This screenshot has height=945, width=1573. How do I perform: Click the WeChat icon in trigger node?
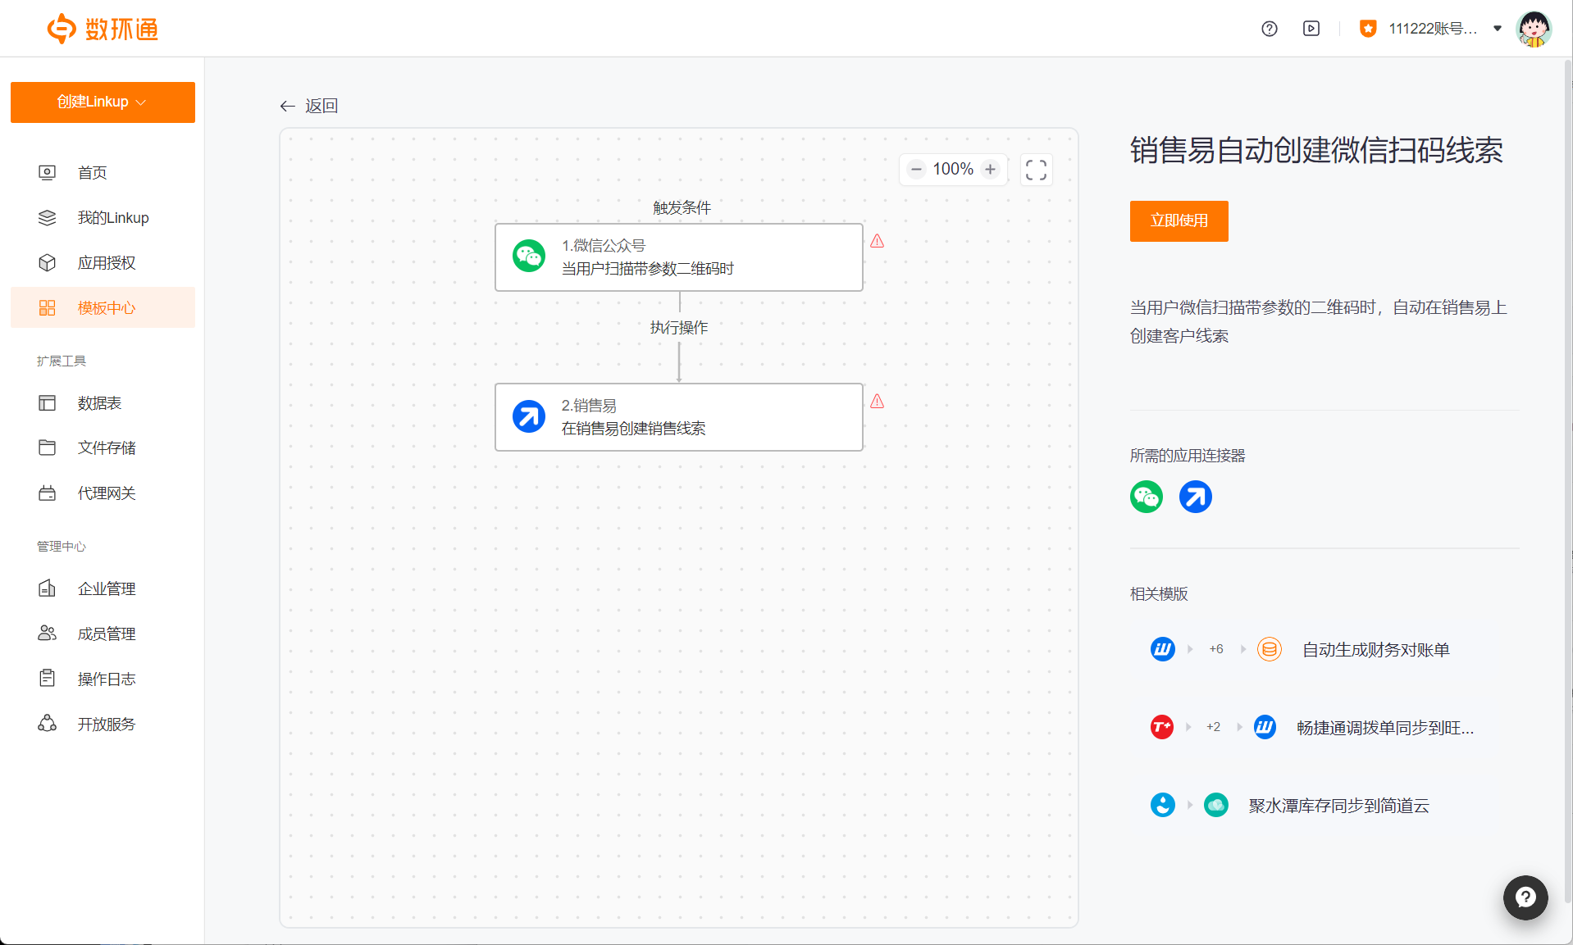point(529,257)
